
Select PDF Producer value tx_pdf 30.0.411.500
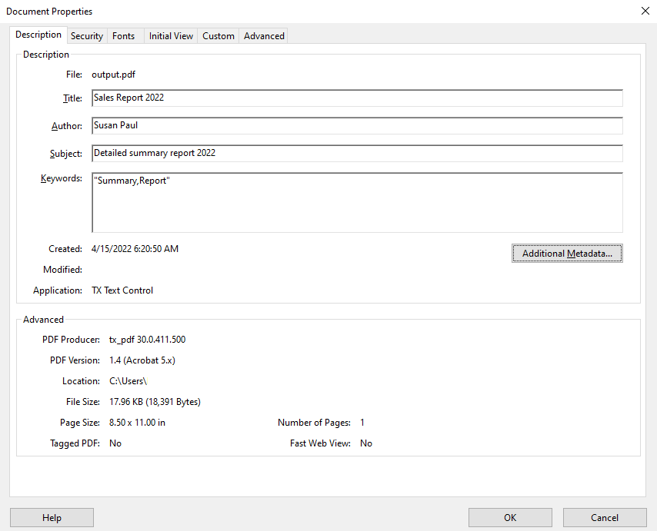tap(148, 340)
